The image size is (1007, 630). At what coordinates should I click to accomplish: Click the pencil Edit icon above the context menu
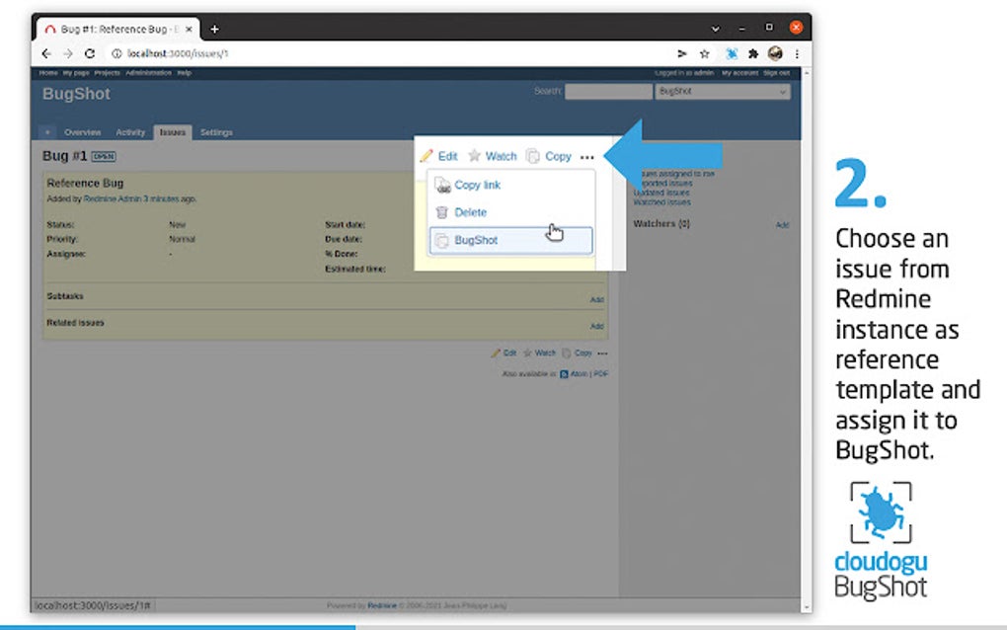[426, 156]
